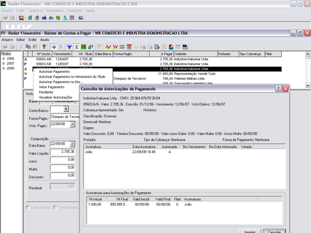
Task: Click the Juros input field
Action: coord(62,160)
